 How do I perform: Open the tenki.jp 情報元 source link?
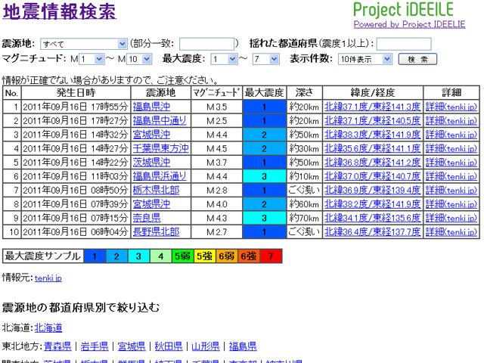[48, 278]
